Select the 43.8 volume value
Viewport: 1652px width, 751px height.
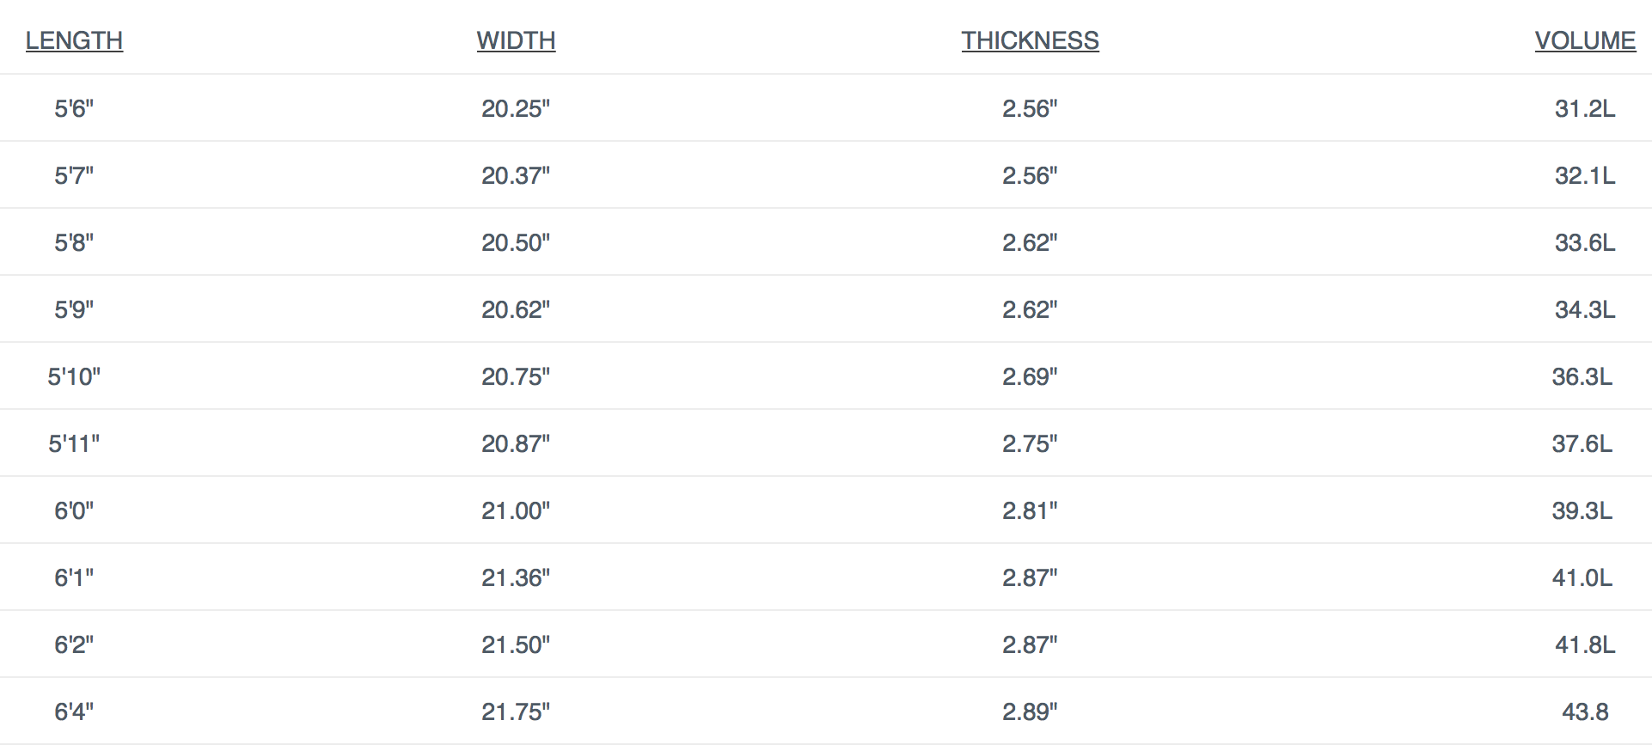click(1585, 711)
